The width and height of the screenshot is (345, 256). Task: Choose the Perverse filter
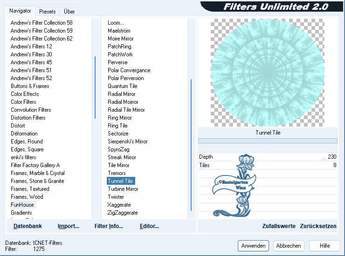(x=117, y=62)
